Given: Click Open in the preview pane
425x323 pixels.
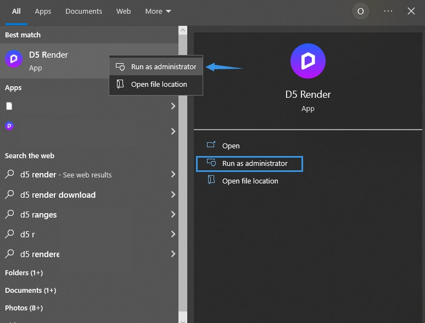Looking at the screenshot, I should 231,146.
